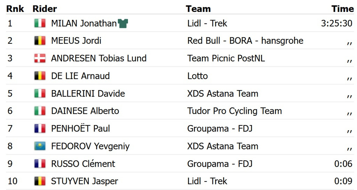Open Tudor Pro Cycling Team page

(x=234, y=111)
